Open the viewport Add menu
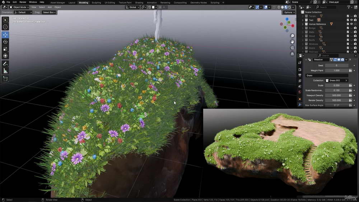Viewport: 359px width, 202px height. coord(50,7)
